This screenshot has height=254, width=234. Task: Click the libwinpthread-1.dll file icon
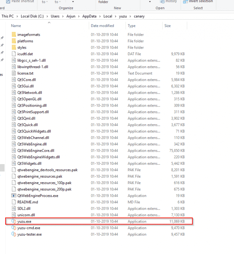click(14, 67)
